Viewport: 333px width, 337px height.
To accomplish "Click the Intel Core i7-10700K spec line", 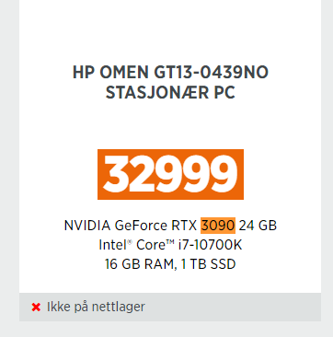I will [x=170, y=245].
